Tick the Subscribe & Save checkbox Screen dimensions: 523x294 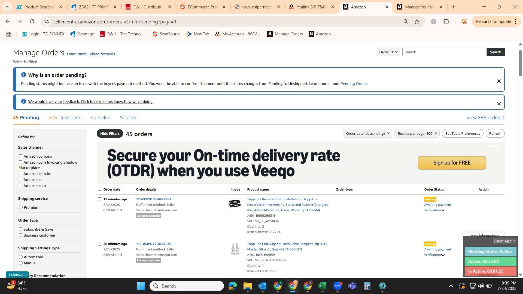tap(20, 229)
